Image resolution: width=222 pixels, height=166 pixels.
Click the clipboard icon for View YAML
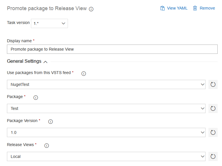[163, 8]
